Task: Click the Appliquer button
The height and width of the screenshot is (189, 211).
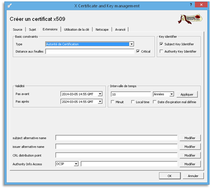Action: click(187, 94)
